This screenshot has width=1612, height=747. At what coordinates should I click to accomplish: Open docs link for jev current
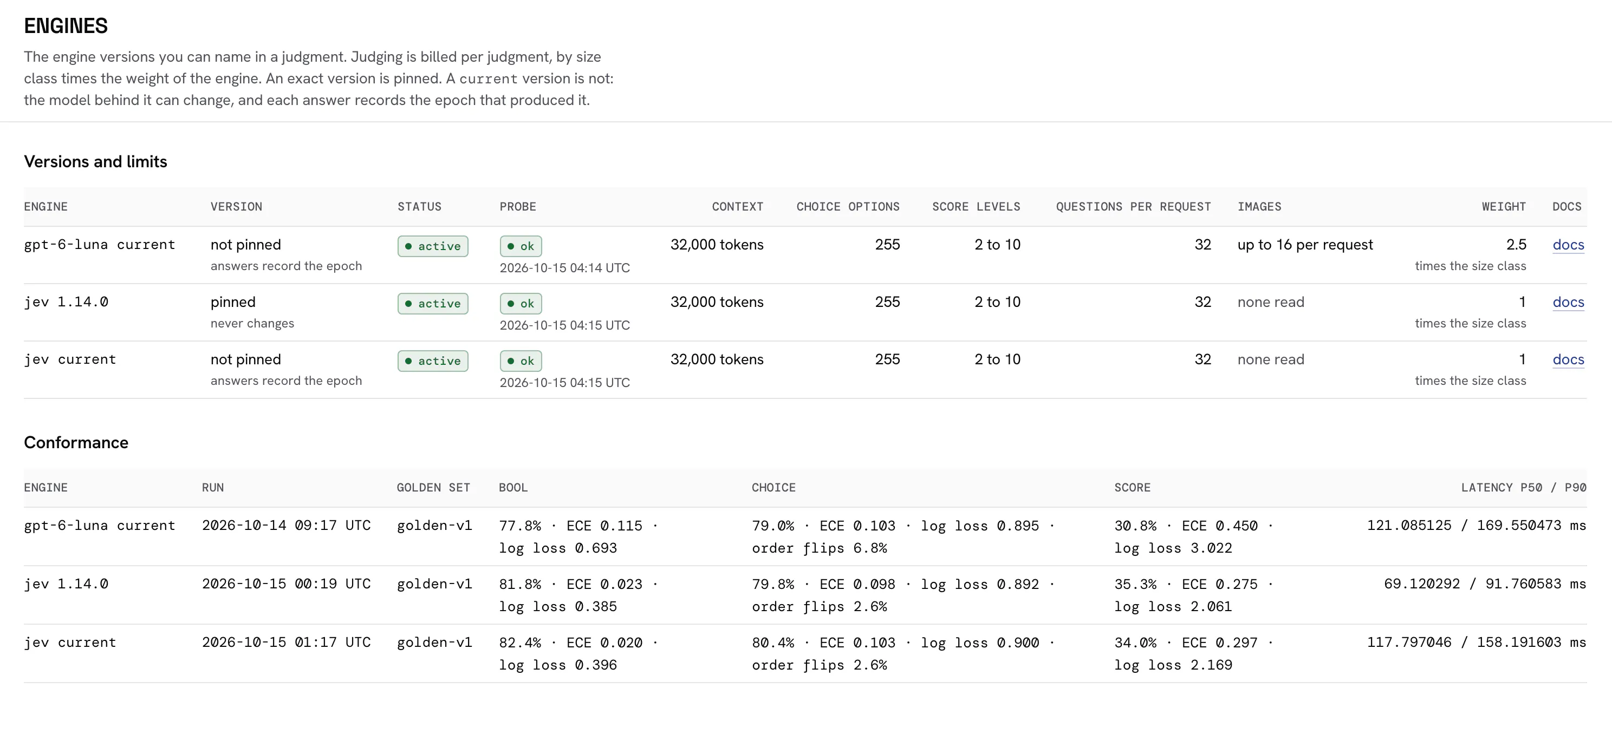[1568, 360]
